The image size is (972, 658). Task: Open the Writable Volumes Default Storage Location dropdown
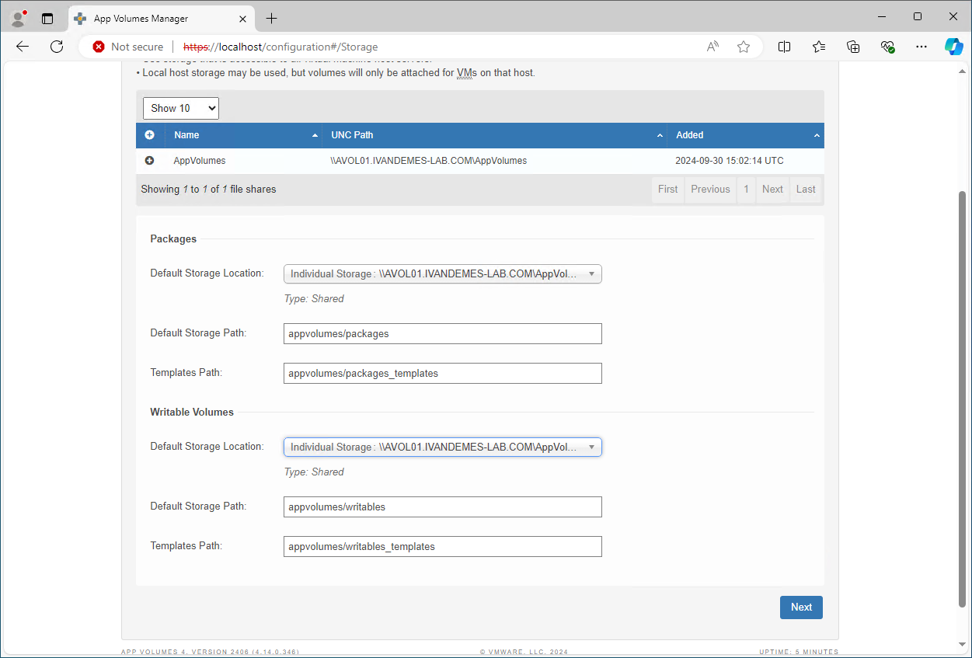442,447
